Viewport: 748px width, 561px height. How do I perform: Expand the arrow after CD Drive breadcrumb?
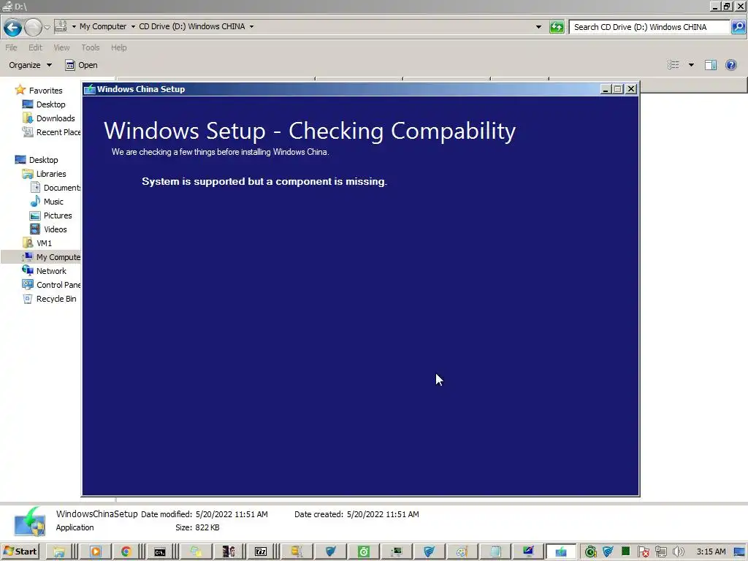coord(251,27)
